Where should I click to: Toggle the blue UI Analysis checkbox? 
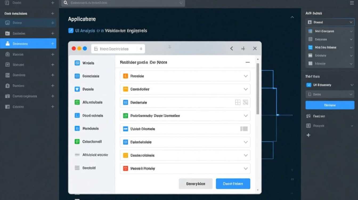coord(71,31)
